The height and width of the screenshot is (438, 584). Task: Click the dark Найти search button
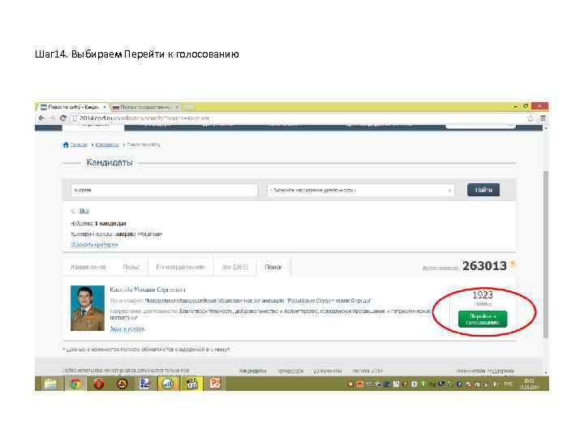[483, 190]
